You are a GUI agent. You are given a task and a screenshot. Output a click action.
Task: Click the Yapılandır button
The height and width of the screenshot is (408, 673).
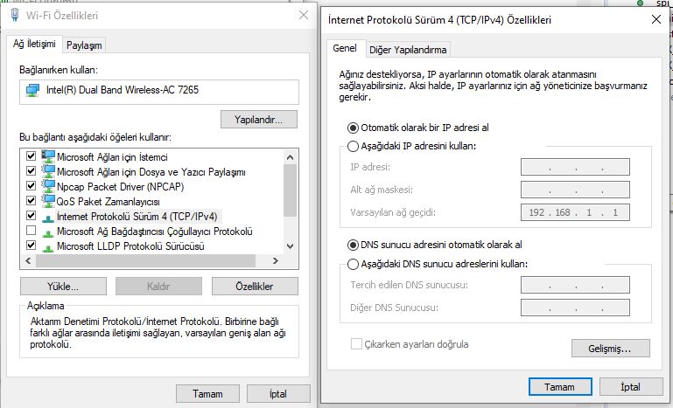click(259, 120)
